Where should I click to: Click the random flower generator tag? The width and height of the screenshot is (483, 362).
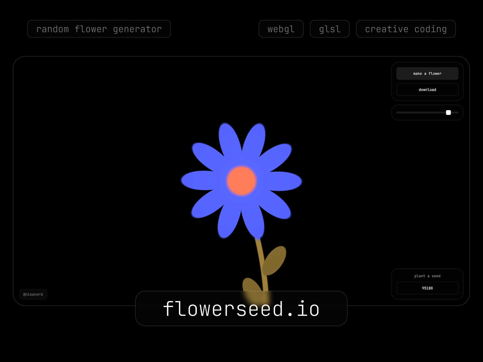99,29
